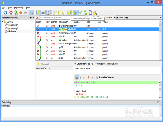Open the File menu
The image size is (163, 122).
tap(4, 8)
